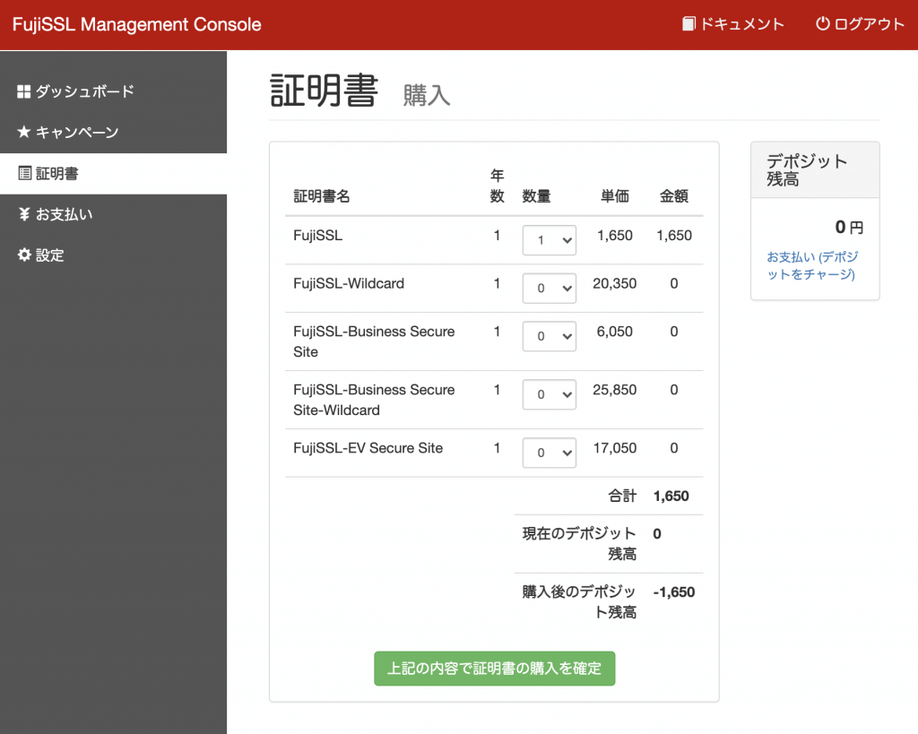The height and width of the screenshot is (734, 918).
Task: Open quantity dropdown for FujiSSL-Business Secure Site
Action: pyautogui.click(x=550, y=336)
